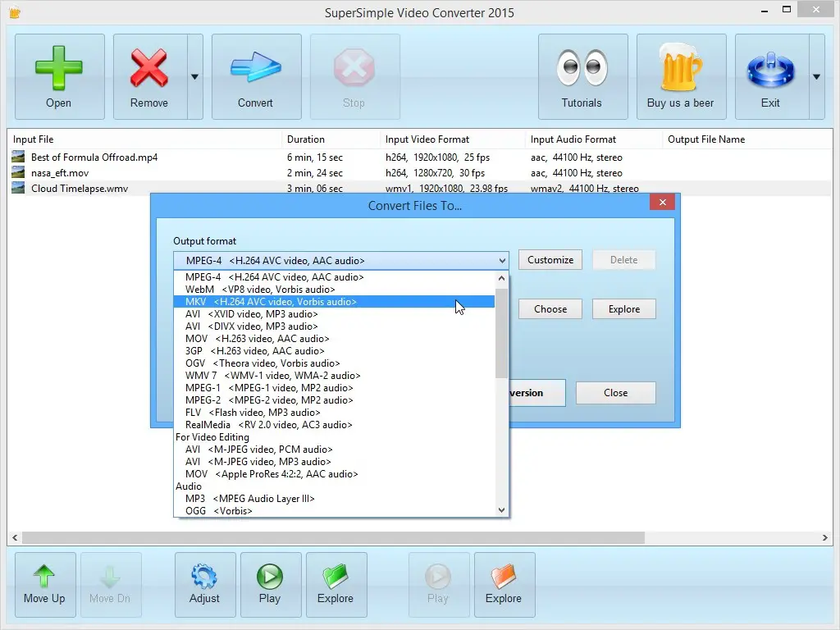Click the Close button in Convert dialog

point(615,393)
